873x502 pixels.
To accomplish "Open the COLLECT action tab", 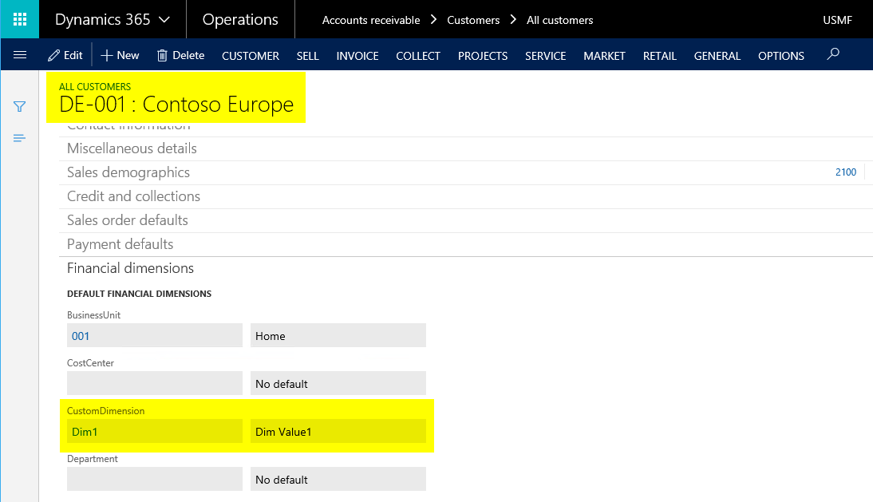I will click(x=418, y=56).
